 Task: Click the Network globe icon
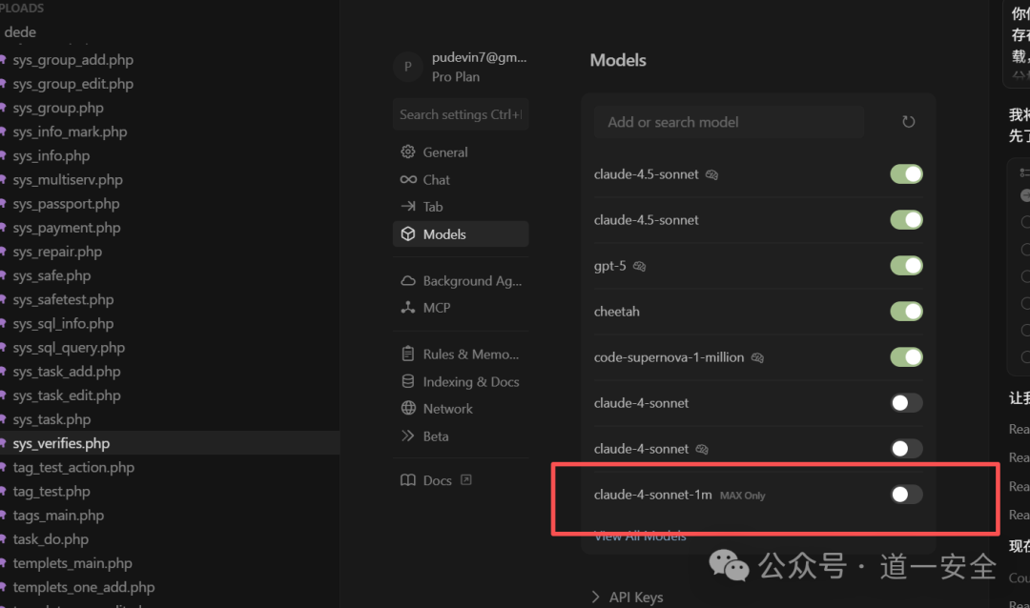[408, 408]
